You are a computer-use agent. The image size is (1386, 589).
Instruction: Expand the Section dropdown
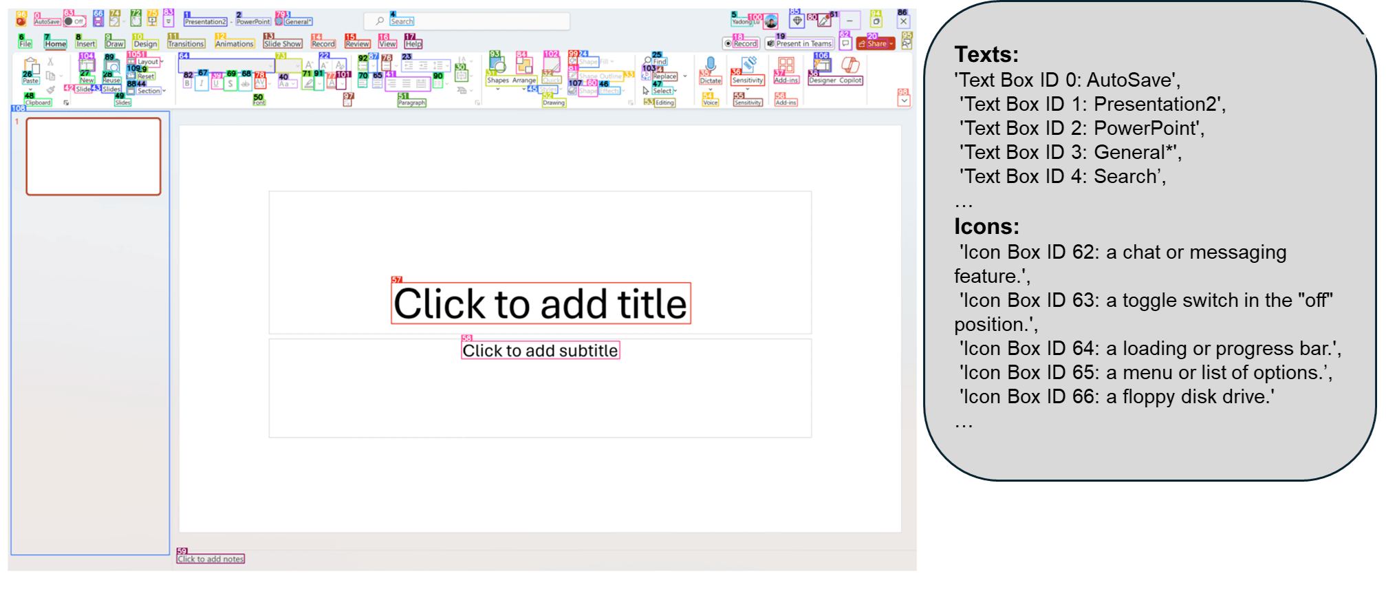pyautogui.click(x=149, y=91)
